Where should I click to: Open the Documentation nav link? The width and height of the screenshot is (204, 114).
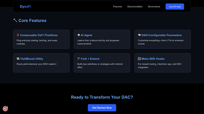click(x=135, y=7)
